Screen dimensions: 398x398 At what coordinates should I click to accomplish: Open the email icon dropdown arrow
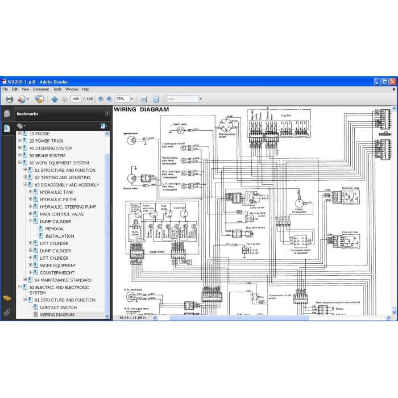(28, 99)
